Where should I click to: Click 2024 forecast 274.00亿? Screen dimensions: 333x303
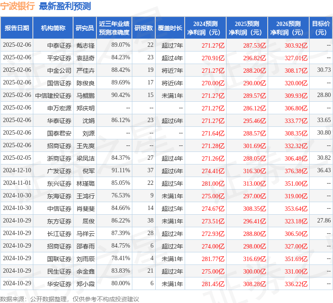(x=213, y=246)
